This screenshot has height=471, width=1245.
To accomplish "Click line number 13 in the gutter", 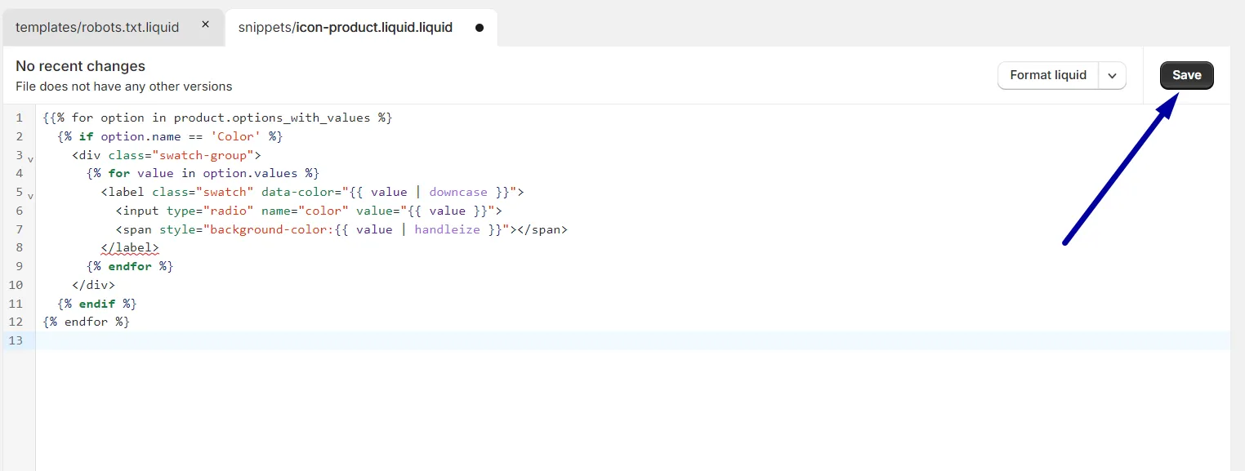I will (x=16, y=340).
